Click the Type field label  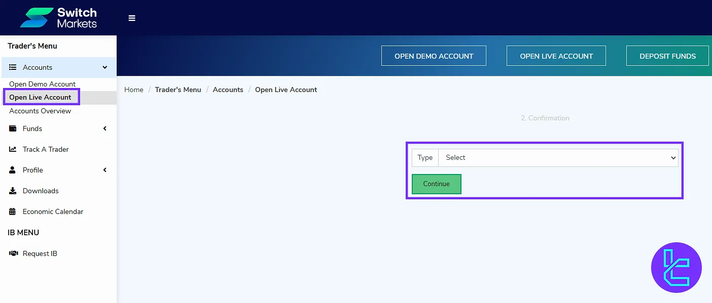click(x=425, y=158)
